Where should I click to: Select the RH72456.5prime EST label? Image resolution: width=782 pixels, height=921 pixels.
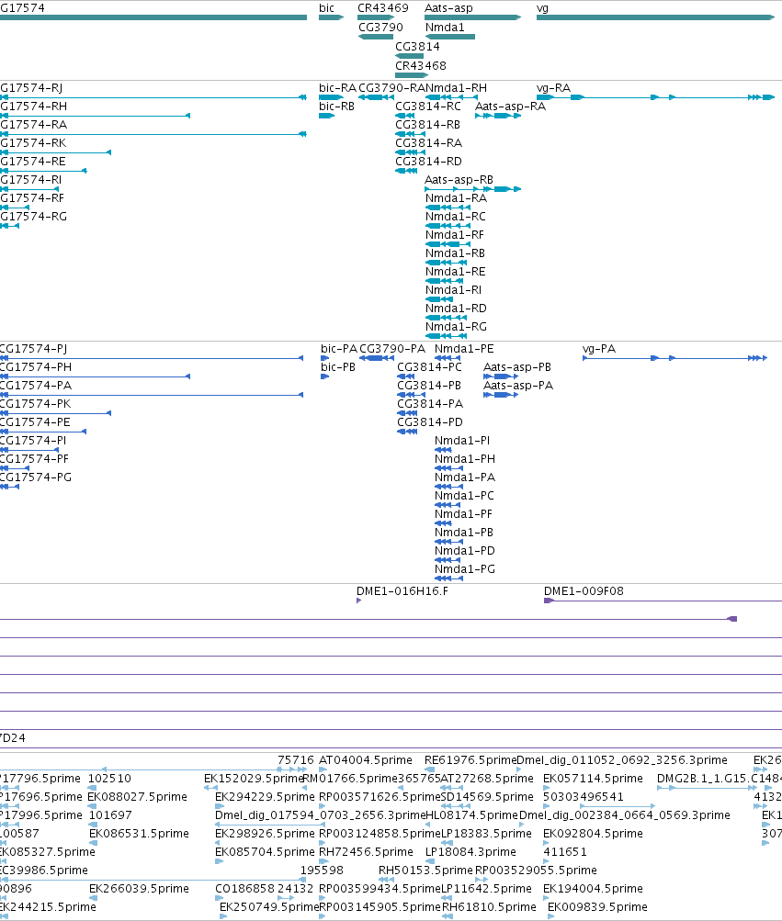click(x=366, y=852)
